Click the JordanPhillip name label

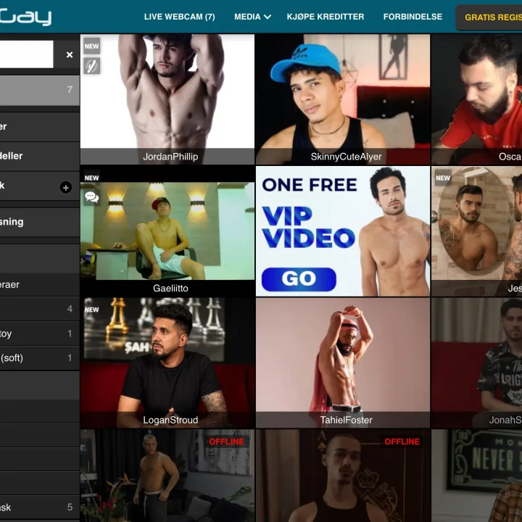170,157
